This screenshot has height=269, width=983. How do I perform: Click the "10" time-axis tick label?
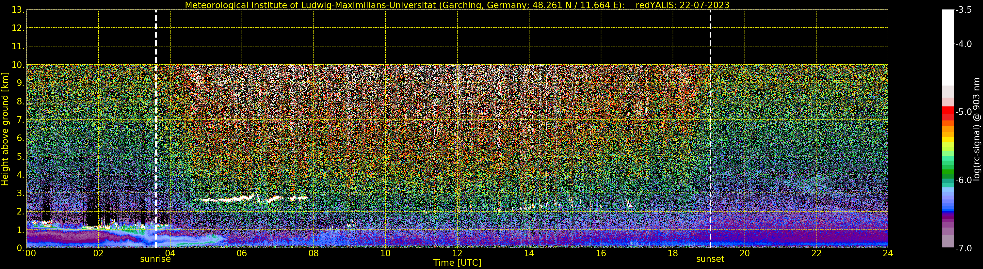tap(385, 253)
